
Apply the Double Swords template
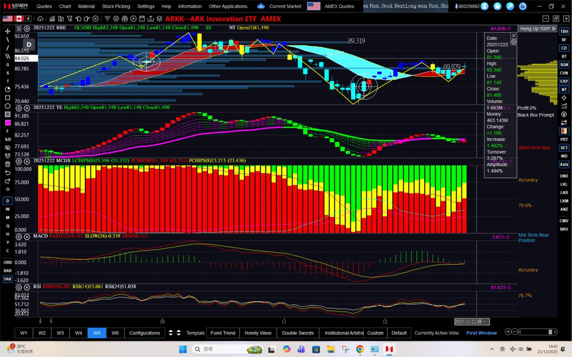click(x=298, y=333)
